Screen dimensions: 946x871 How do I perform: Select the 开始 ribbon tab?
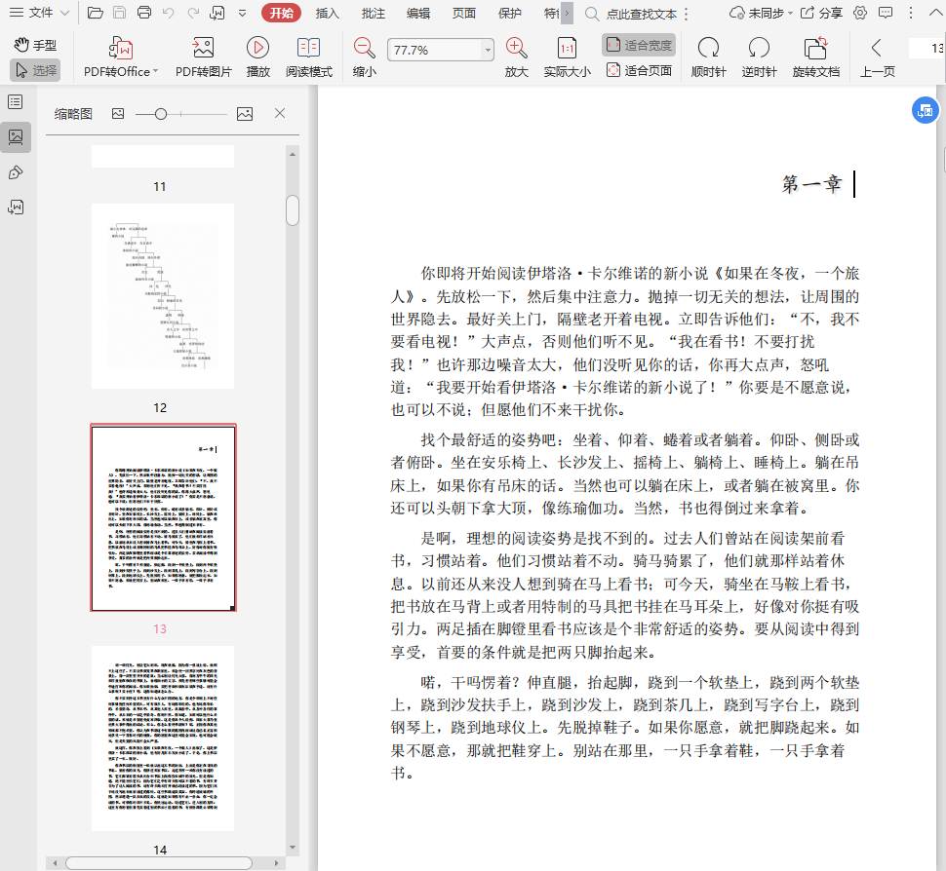(x=281, y=13)
